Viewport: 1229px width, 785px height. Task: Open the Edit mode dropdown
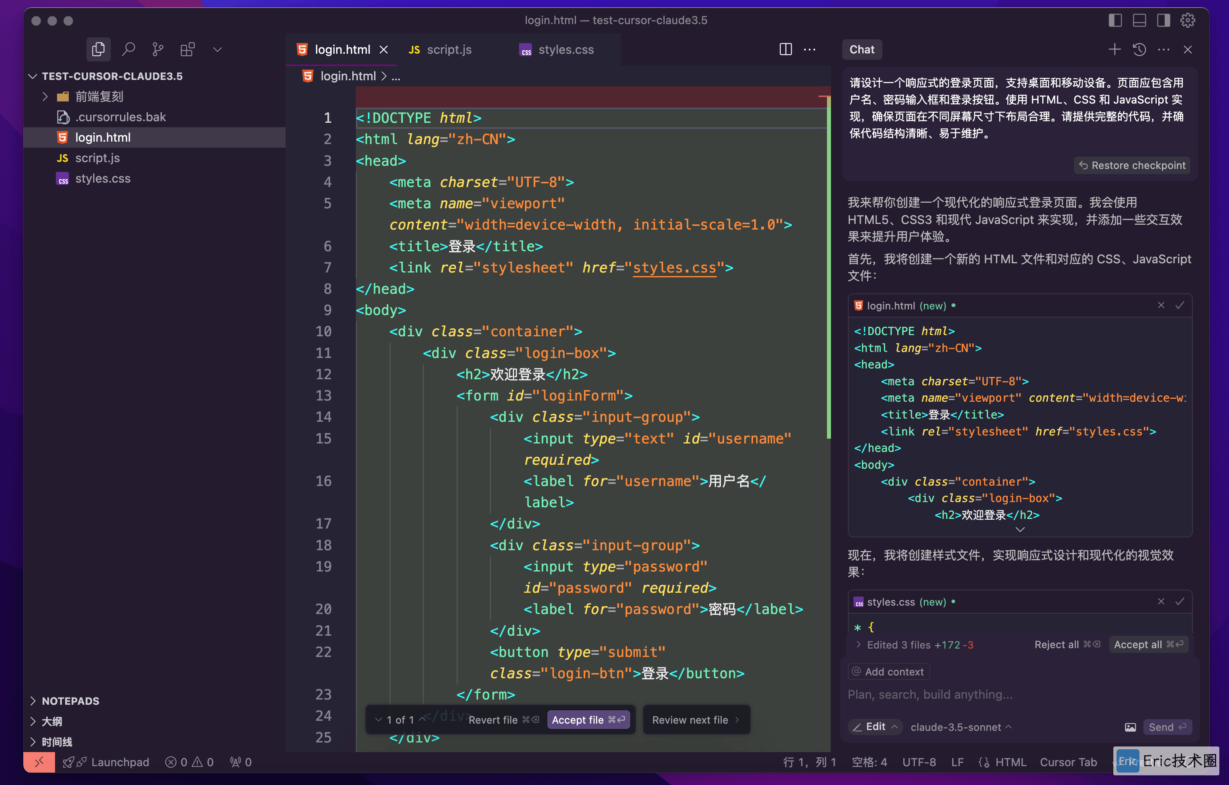pos(875,726)
